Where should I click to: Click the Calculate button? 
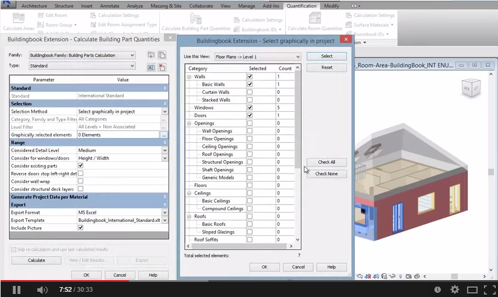pos(36,260)
